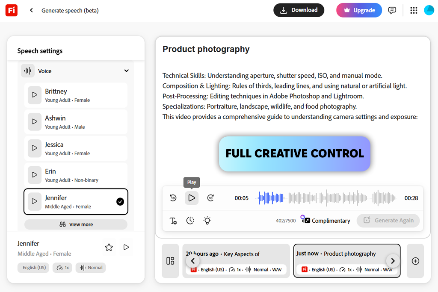Click the Upgrade button
The width and height of the screenshot is (438, 292).
click(359, 10)
